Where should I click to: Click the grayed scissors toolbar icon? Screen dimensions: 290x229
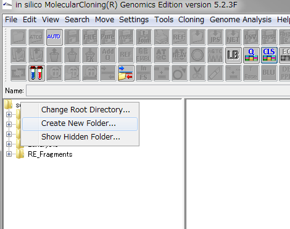click(x=197, y=73)
